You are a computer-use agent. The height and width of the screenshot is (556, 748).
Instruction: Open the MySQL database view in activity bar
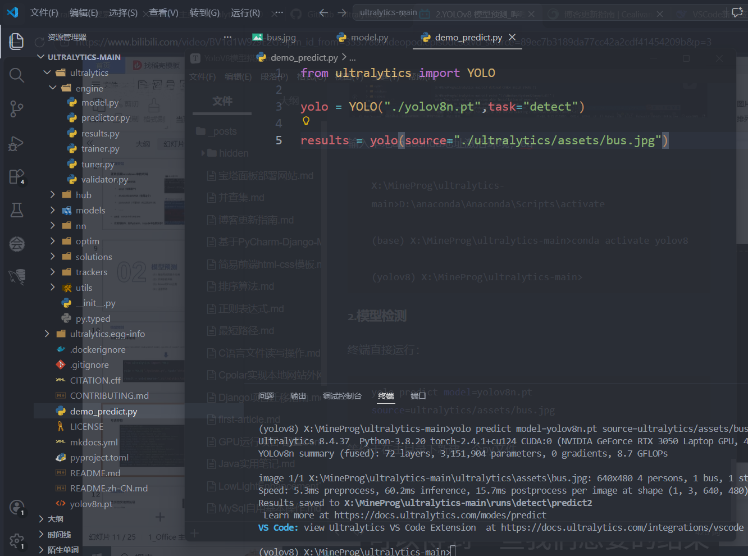[17, 276]
